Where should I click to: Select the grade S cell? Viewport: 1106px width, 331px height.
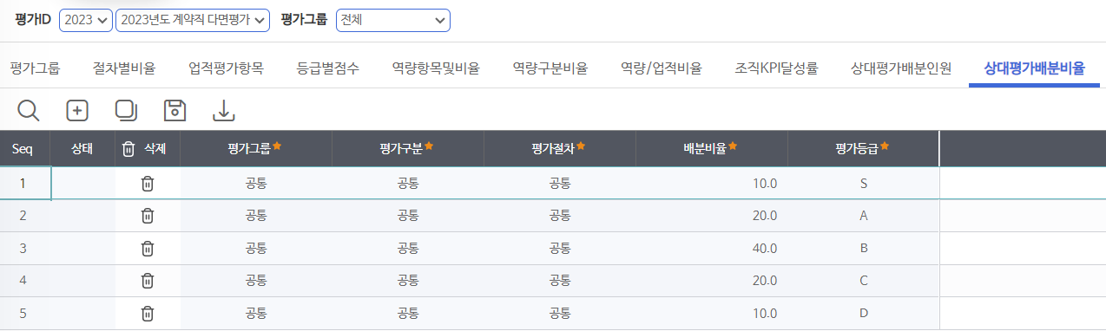(863, 183)
